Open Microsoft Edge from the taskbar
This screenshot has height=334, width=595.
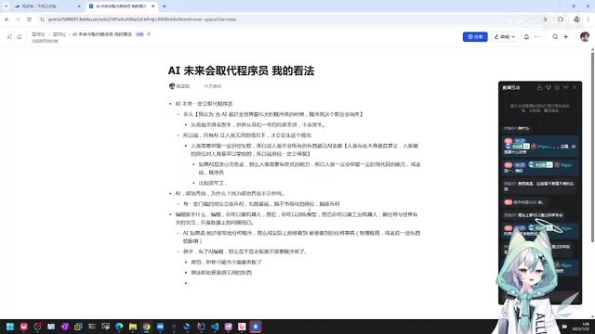coord(119,327)
